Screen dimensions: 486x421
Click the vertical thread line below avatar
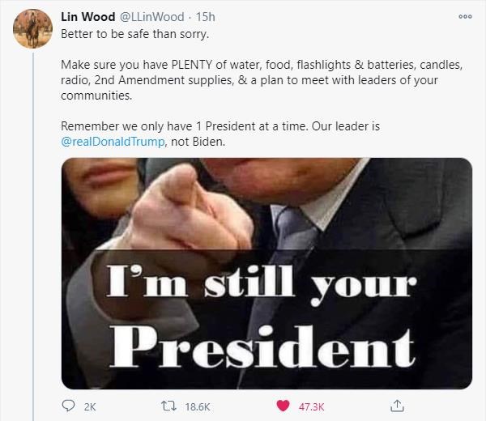tap(33, 236)
